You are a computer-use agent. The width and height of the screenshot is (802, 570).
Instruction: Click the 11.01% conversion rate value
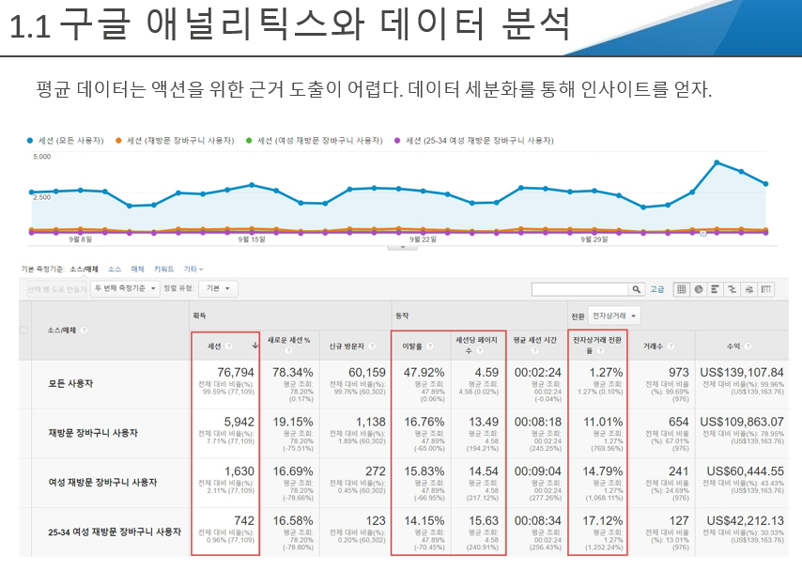603,423
